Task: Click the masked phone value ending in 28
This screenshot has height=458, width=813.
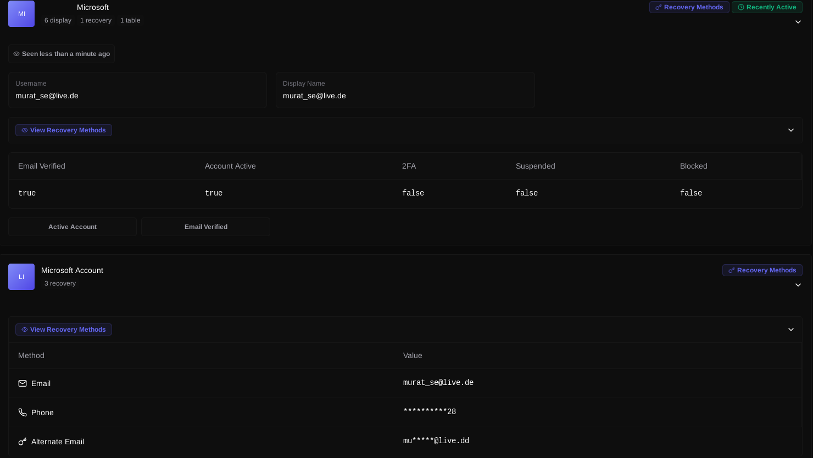Action: click(430, 412)
